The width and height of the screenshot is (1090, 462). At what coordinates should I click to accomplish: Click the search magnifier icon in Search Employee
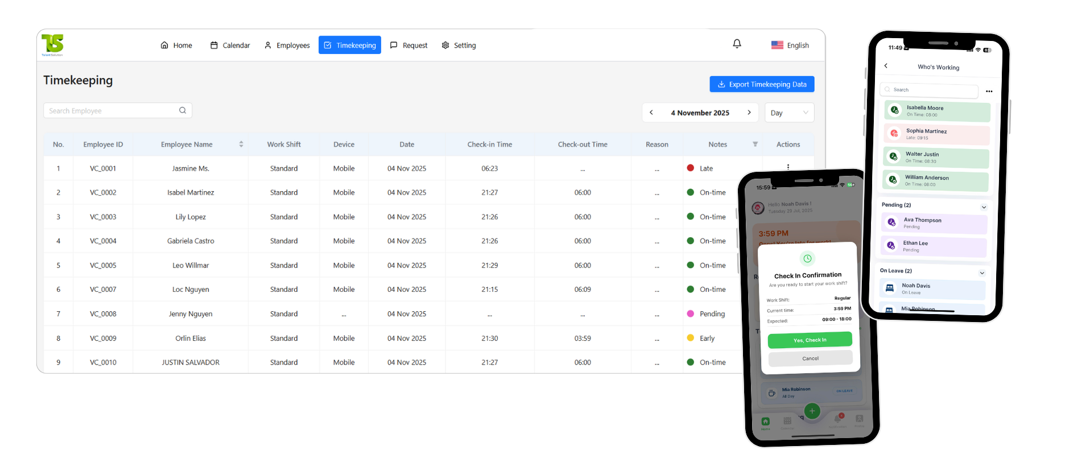click(183, 110)
